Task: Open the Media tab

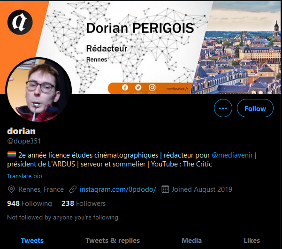Action: pyautogui.click(x=191, y=241)
